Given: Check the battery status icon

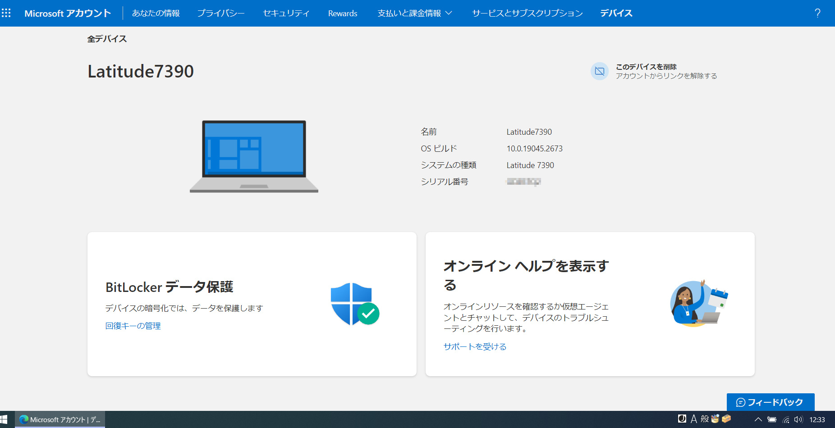Looking at the screenshot, I should coord(772,419).
